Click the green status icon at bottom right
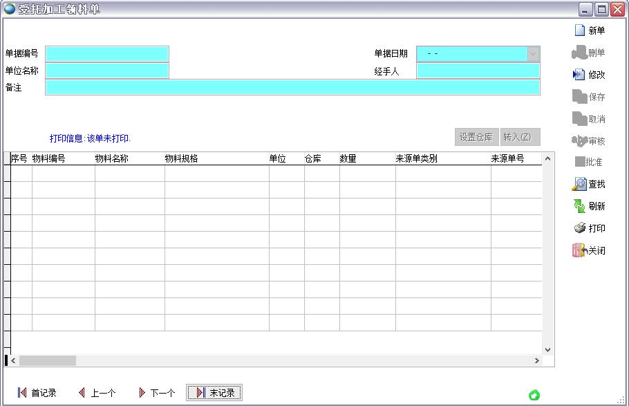 (x=534, y=394)
